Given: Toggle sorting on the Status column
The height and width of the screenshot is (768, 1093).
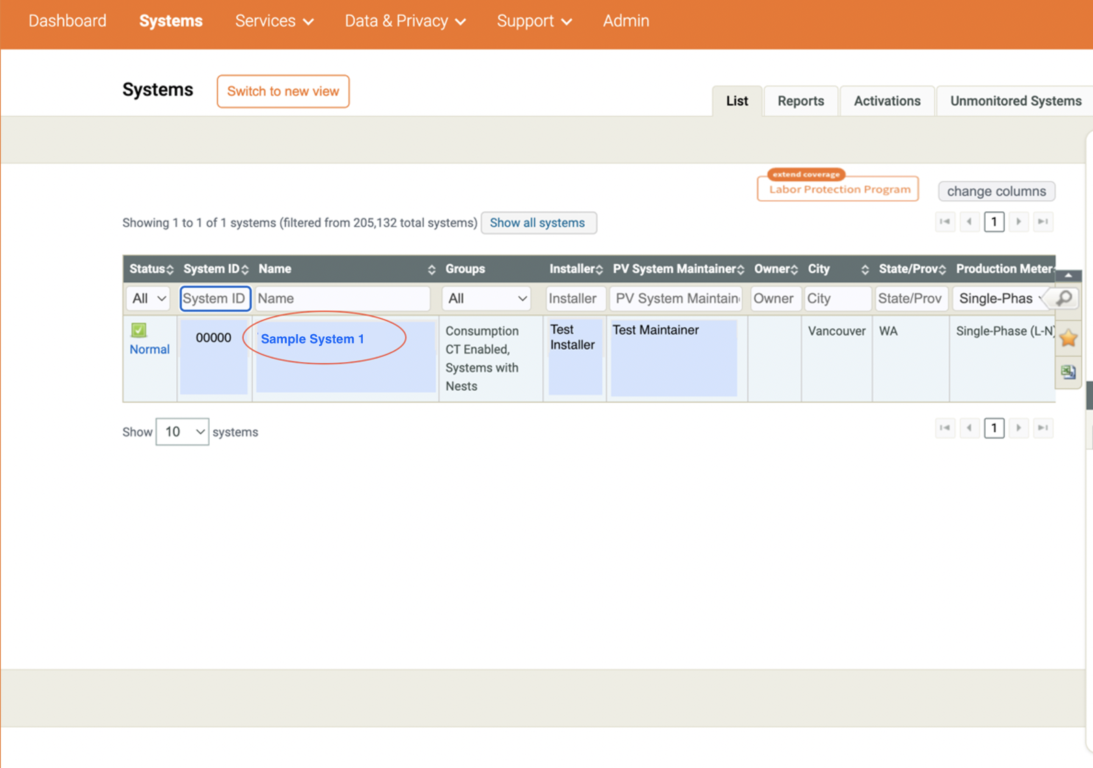Looking at the screenshot, I should point(170,269).
